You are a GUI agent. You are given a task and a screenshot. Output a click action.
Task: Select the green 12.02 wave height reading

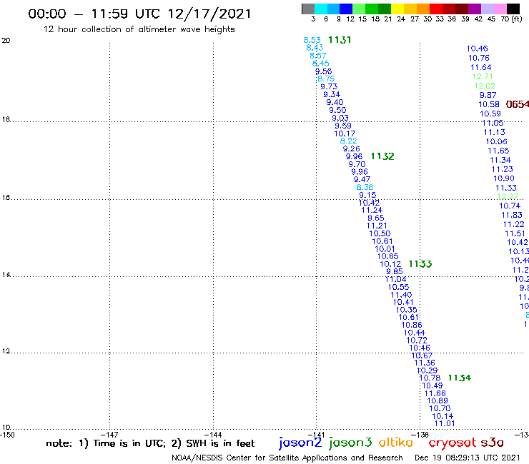pyautogui.click(x=485, y=86)
